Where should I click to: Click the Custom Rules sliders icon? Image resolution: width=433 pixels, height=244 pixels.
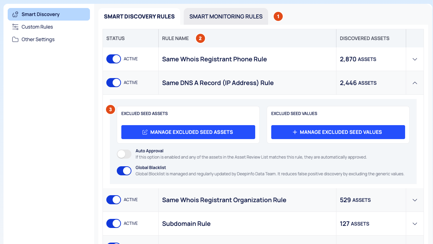(15, 27)
